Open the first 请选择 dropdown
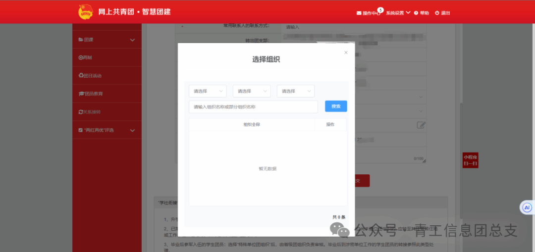The image size is (535, 252). coord(208,91)
